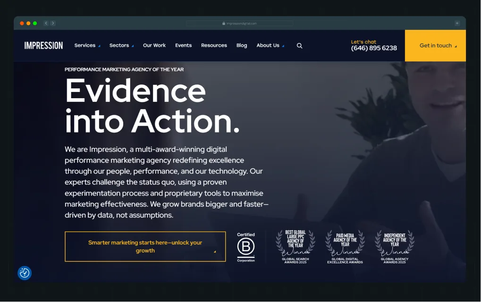481x302 pixels.
Task: Click the padlock icon in address bar
Action: [x=224, y=23]
